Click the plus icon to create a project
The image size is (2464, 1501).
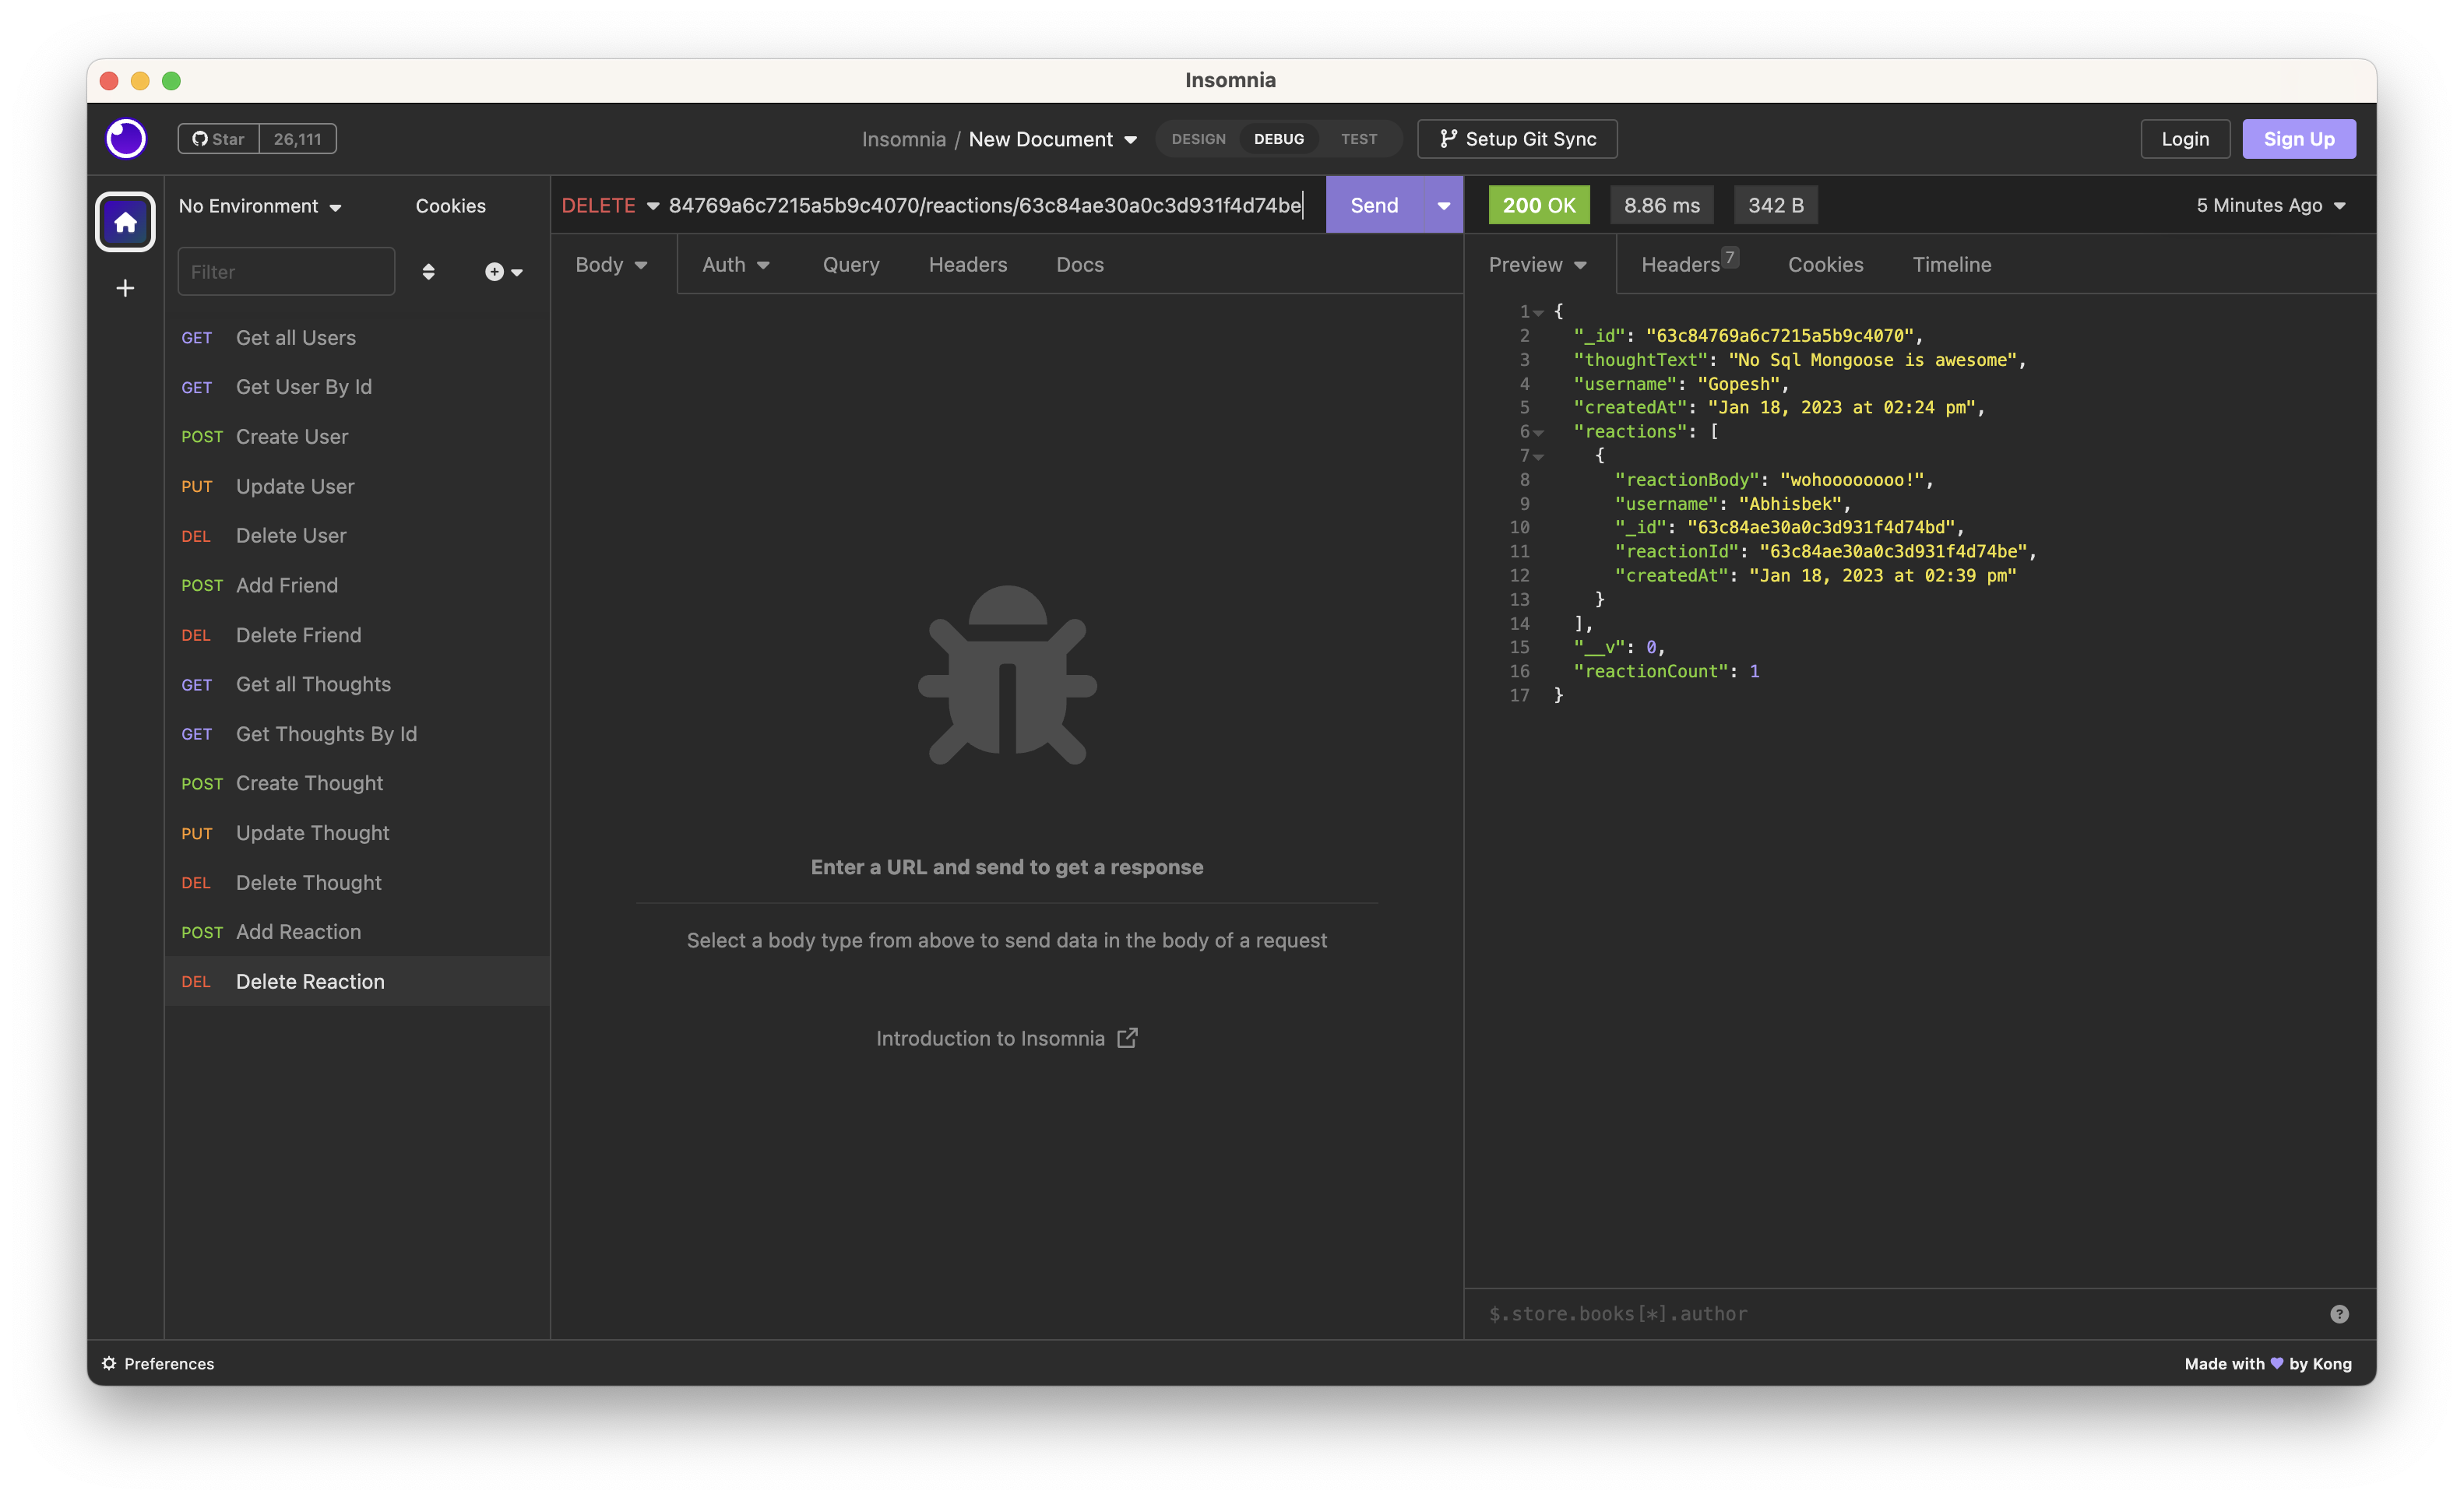click(x=124, y=287)
